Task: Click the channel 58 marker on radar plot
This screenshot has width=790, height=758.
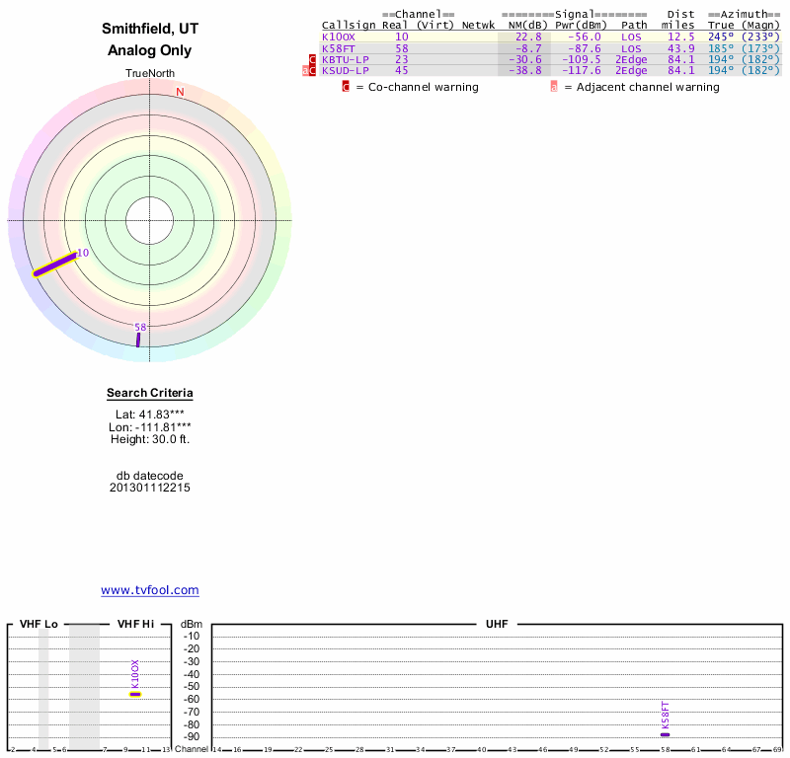Action: click(138, 340)
